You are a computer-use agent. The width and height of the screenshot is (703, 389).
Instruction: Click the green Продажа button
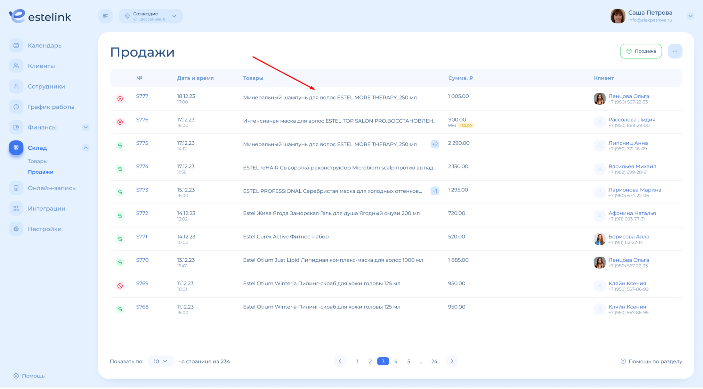(641, 51)
